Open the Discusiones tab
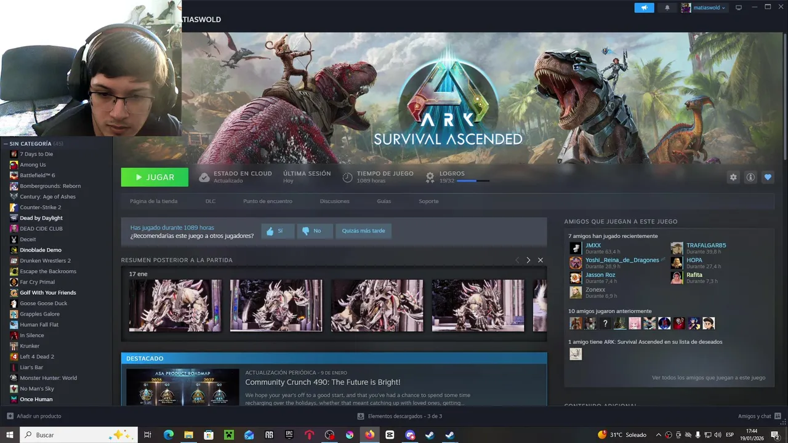Image resolution: width=788 pixels, height=443 pixels. click(334, 201)
